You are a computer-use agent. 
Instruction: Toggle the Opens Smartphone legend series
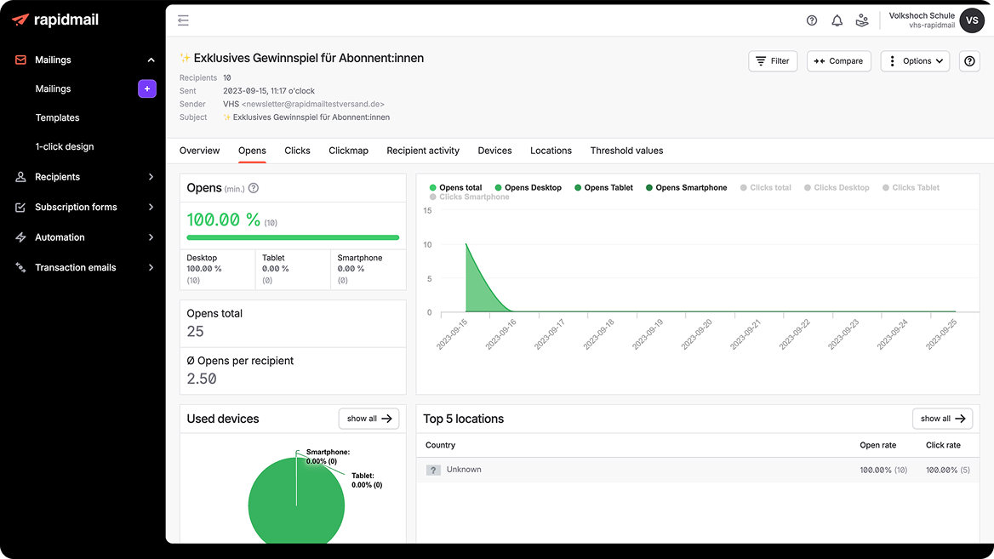point(686,187)
